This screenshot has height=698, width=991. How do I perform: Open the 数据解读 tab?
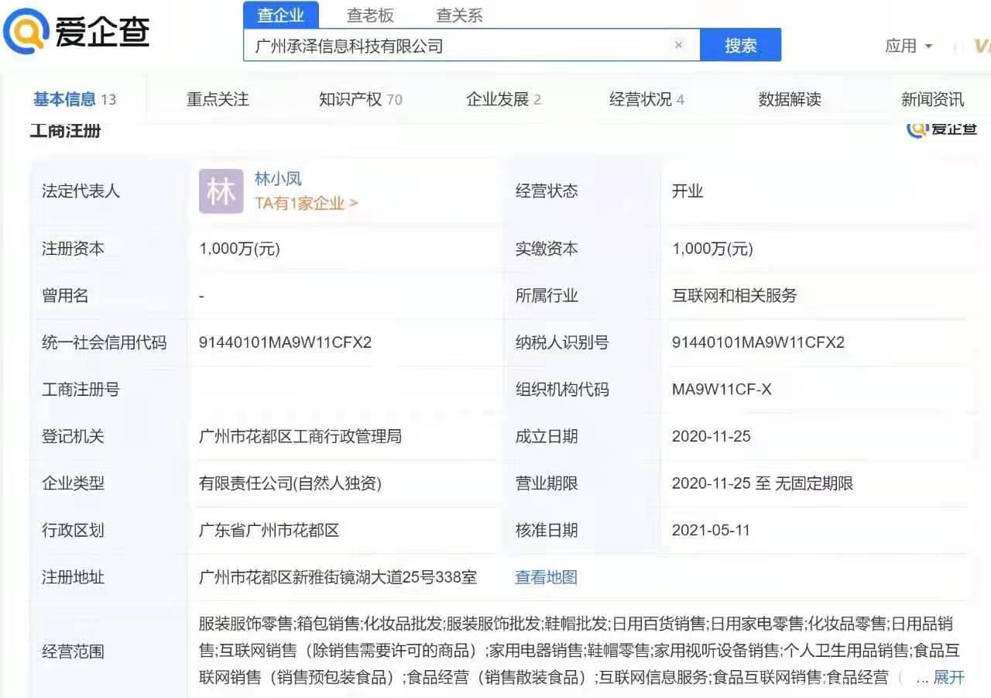click(x=790, y=99)
